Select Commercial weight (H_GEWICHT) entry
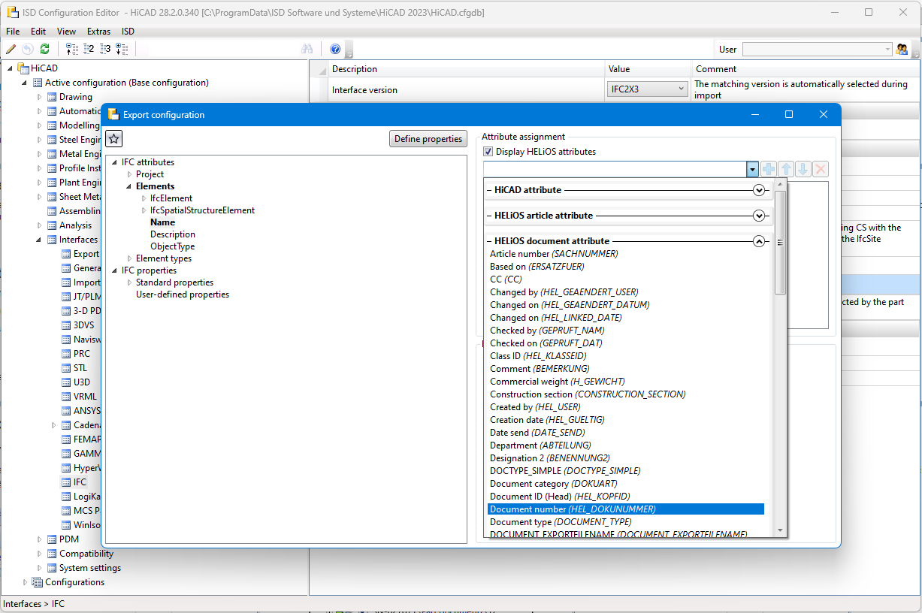922x613 pixels. (557, 382)
